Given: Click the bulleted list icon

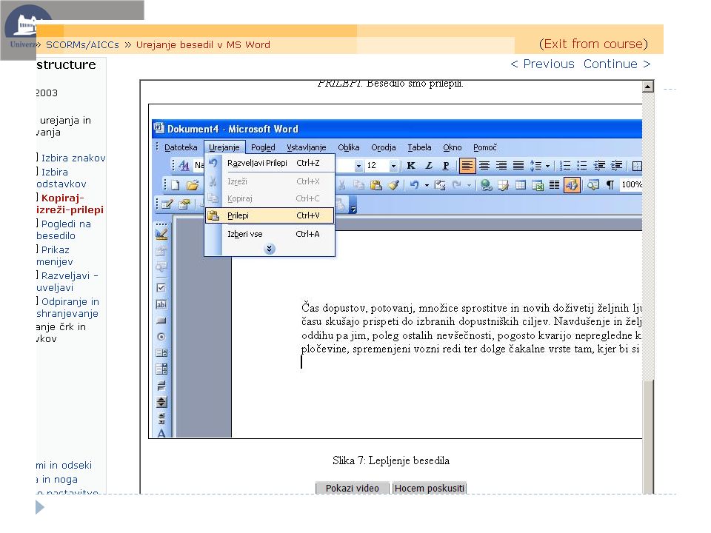Looking at the screenshot, I should click(582, 166).
